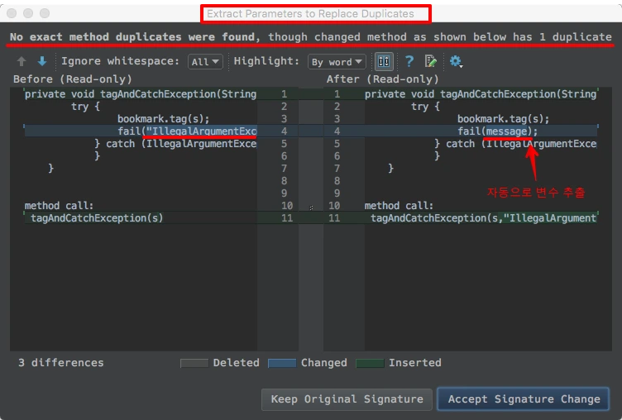Click 'method call:' label in After pane
Viewport: 622px width, 420px height.
point(399,206)
